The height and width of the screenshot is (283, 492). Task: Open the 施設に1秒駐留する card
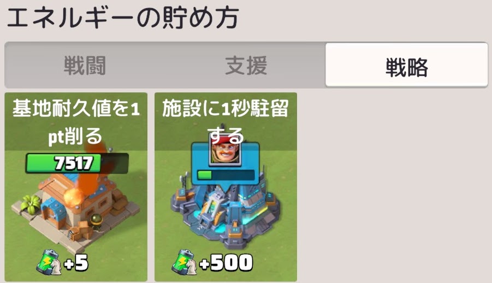pyautogui.click(x=226, y=187)
